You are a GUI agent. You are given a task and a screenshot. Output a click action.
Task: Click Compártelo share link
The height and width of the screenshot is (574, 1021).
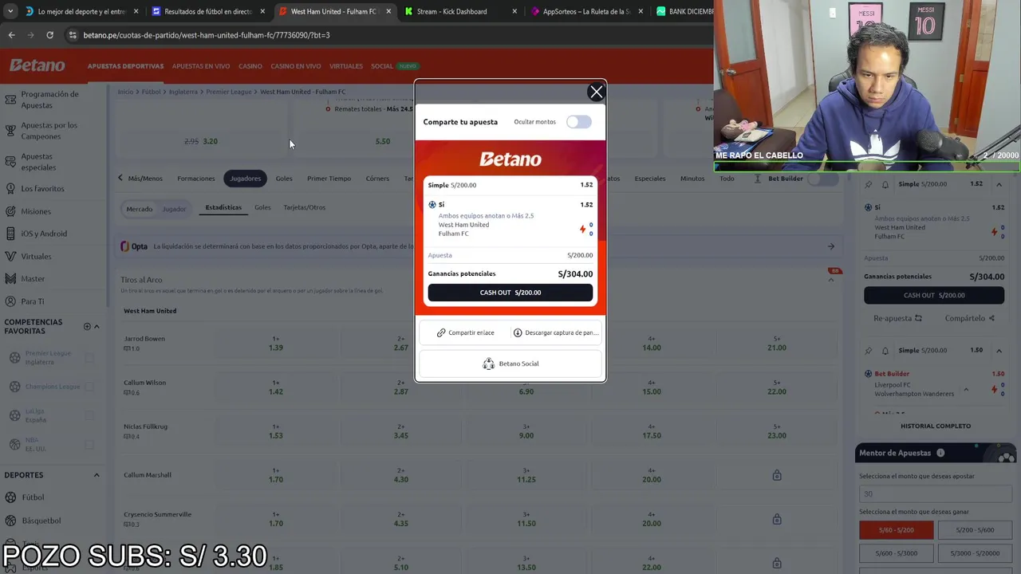pyautogui.click(x=969, y=318)
